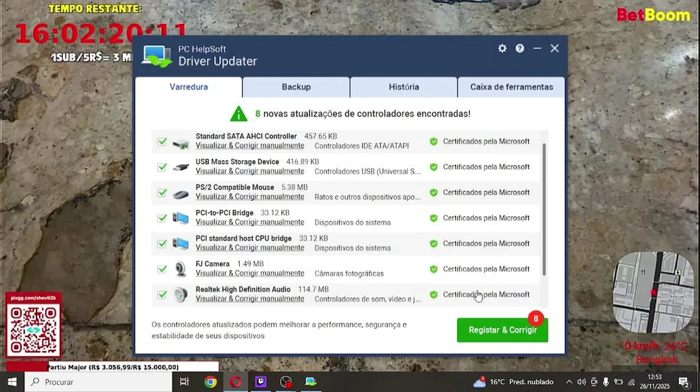Select the Varredura tab
700x392 pixels.
(189, 87)
